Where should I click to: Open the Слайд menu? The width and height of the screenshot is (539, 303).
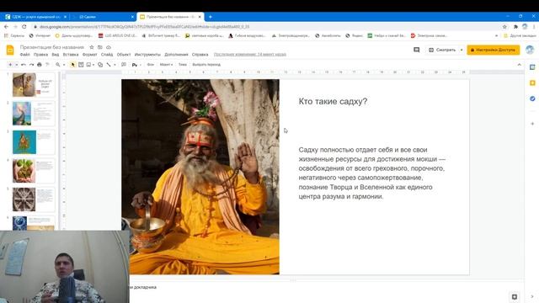pyautogui.click(x=107, y=55)
